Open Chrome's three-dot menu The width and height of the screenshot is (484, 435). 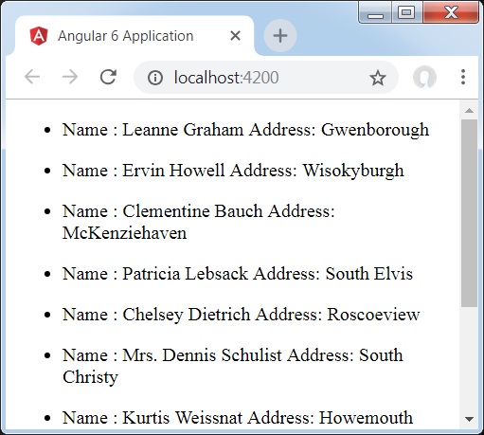click(x=463, y=77)
